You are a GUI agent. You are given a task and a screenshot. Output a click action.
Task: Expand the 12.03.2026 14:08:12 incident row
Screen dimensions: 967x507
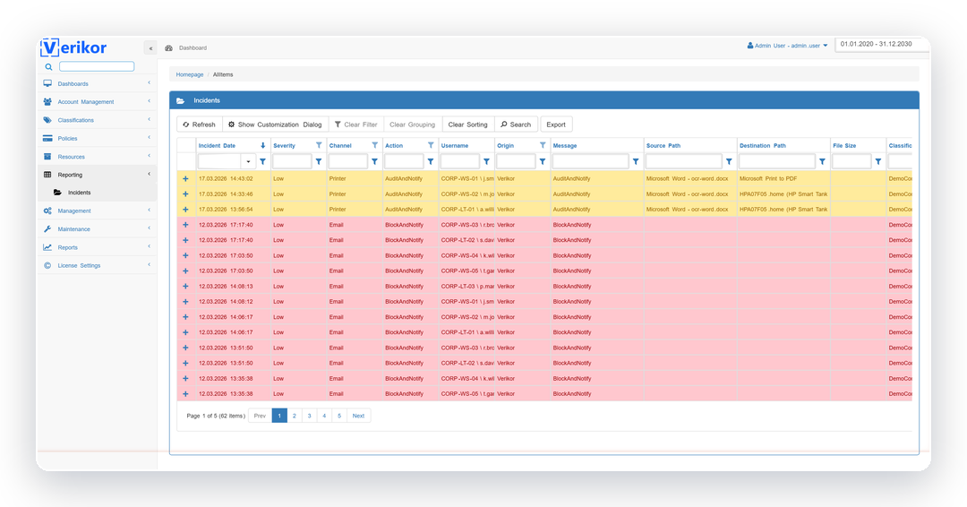(185, 302)
